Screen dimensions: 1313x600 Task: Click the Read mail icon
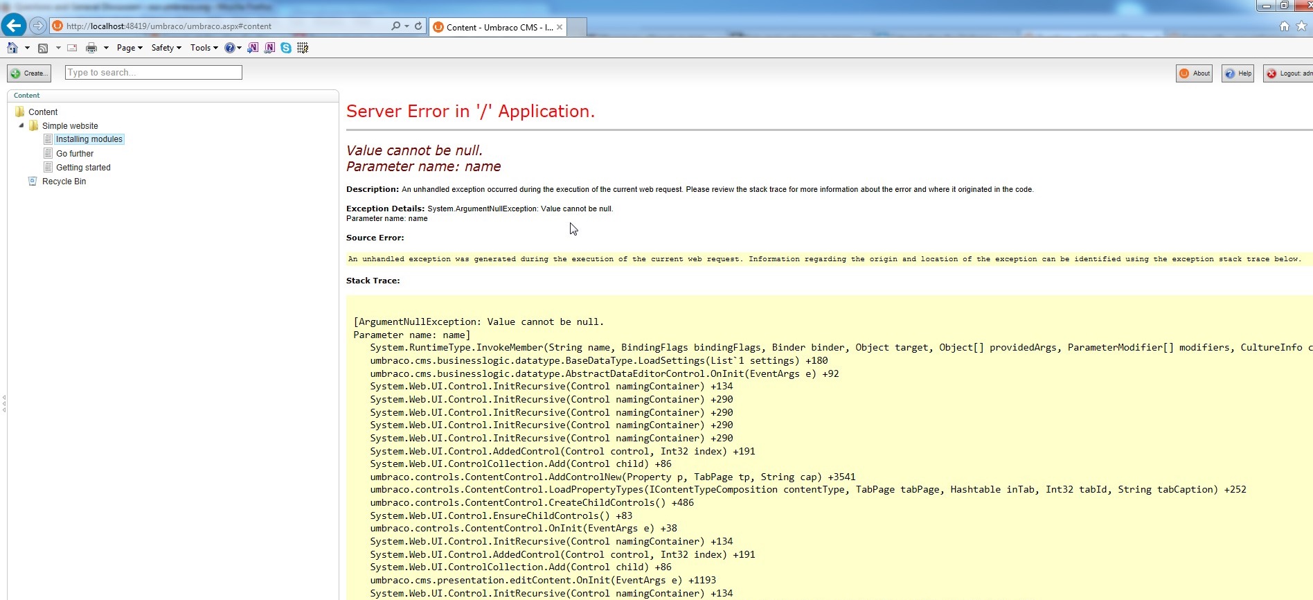[72, 48]
